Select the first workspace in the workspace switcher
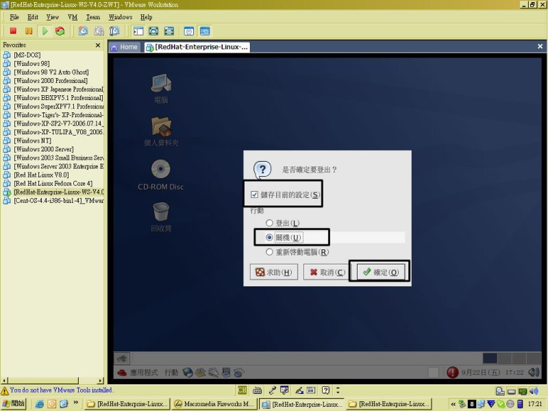This screenshot has height=411, width=548. 490,358
